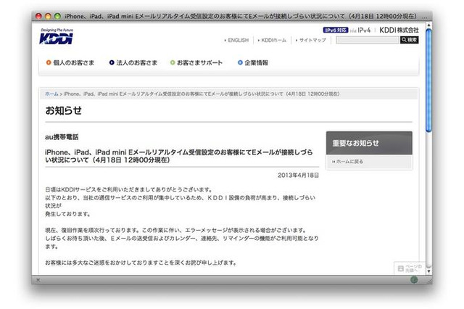Open the KDDIホーム link

coord(274,40)
